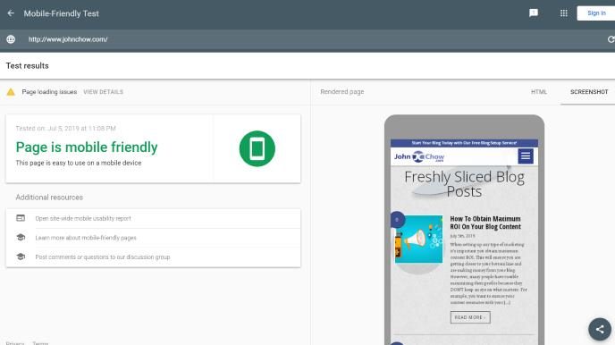Click the blue blog setup banner
Viewport: 615px width, 345px height.
coord(464,143)
